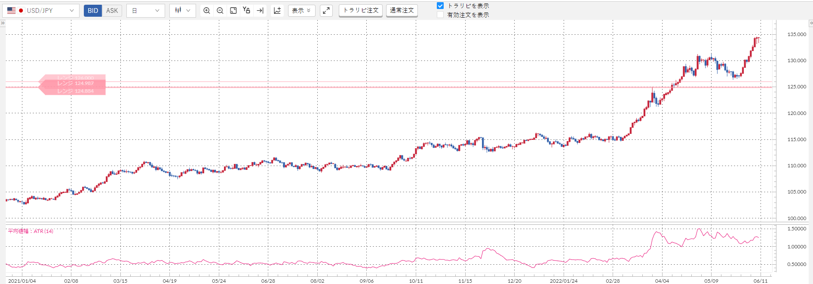
Task: Open the USD/JPY currency pair dropdown
Action: [41, 11]
